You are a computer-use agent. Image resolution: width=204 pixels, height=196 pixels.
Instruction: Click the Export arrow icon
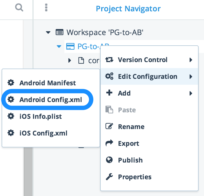[x=109, y=143]
